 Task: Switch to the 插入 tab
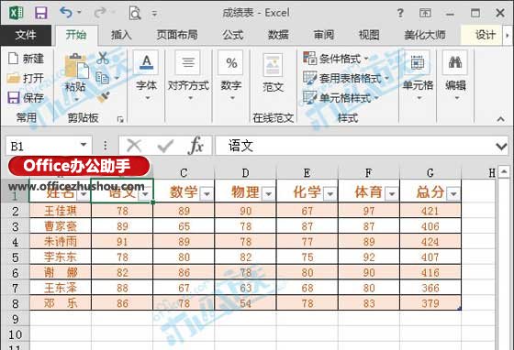pos(121,35)
